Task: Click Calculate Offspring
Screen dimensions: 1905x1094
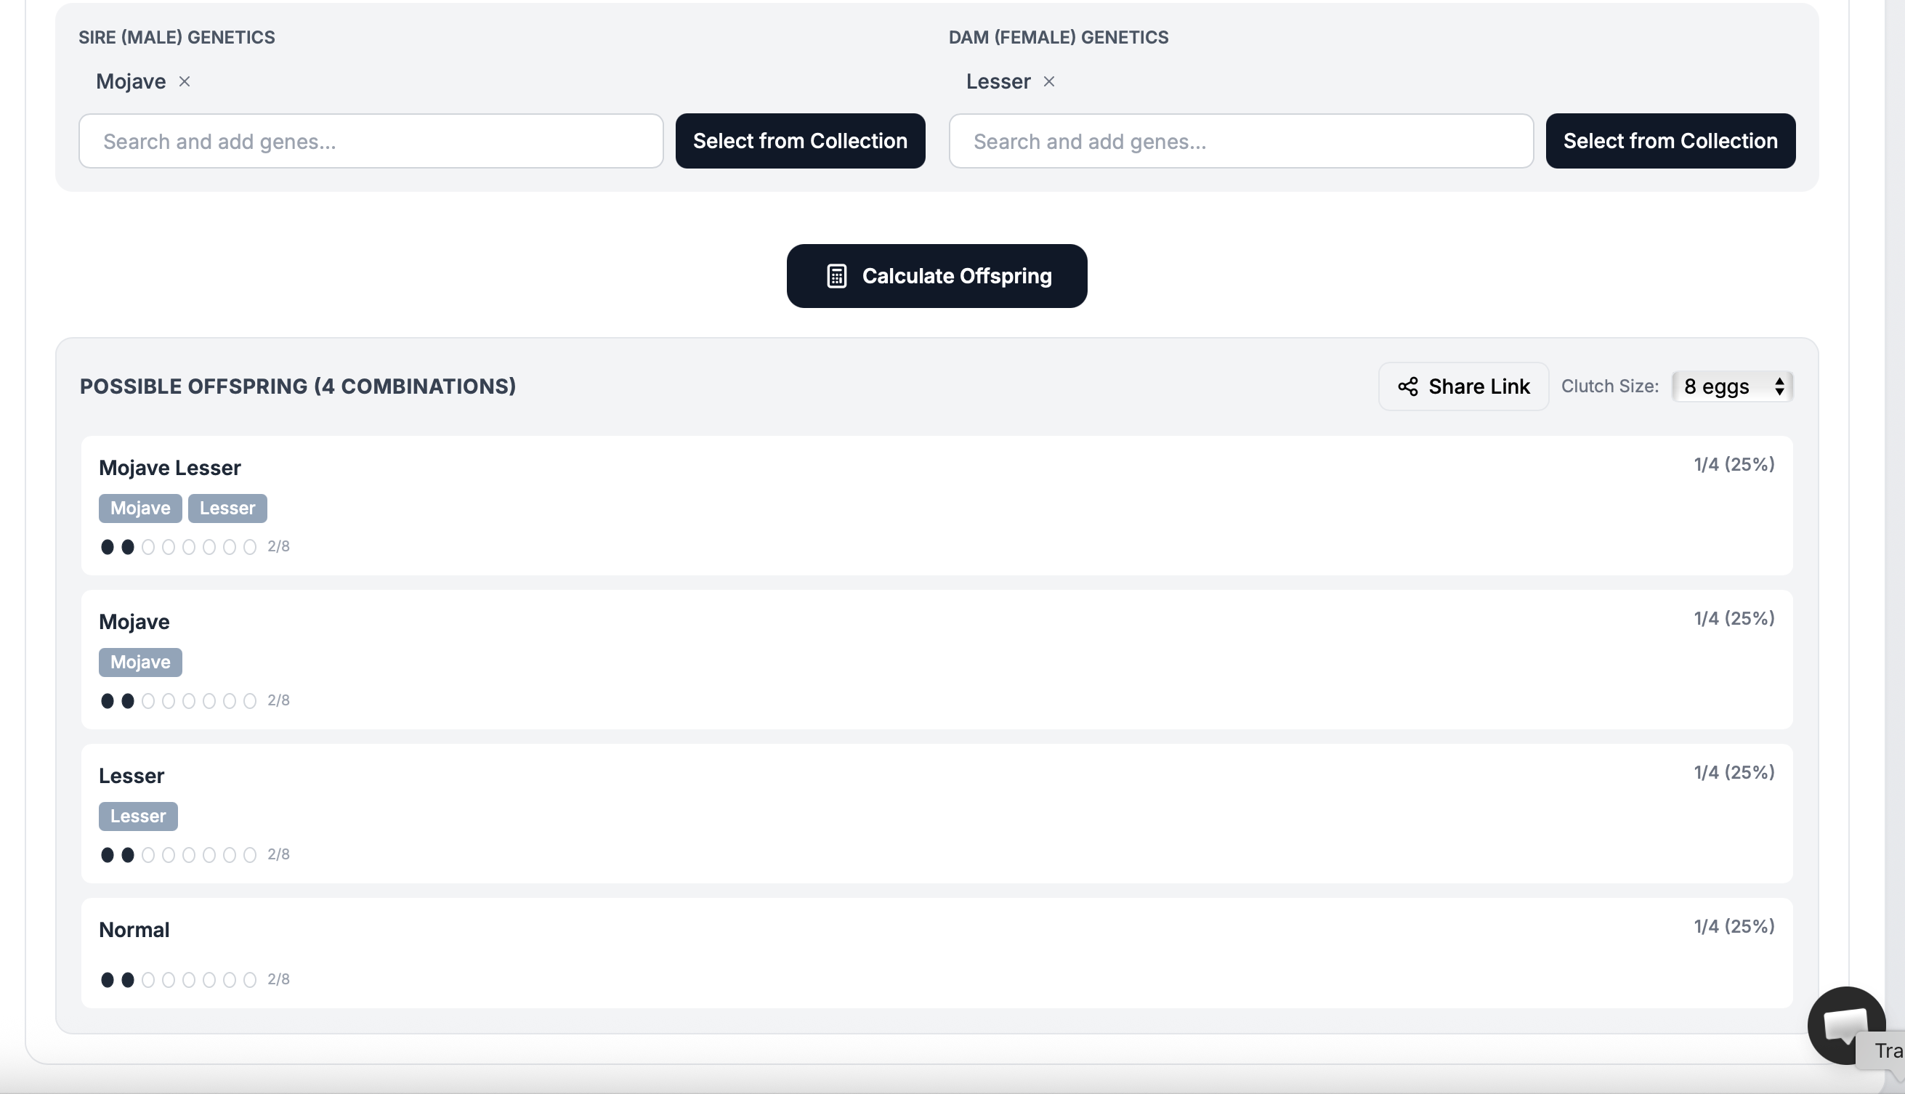Action: [937, 276]
